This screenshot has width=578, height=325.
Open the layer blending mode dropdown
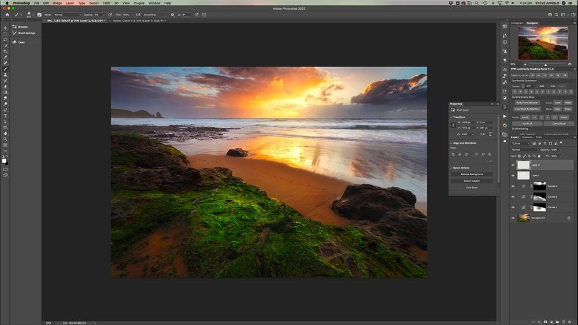pyautogui.click(x=524, y=150)
